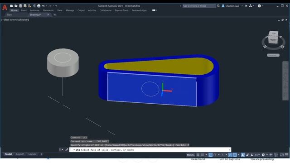Expand the Help dropdown arrow
This screenshot has width=290, height=163.
click(263, 6)
